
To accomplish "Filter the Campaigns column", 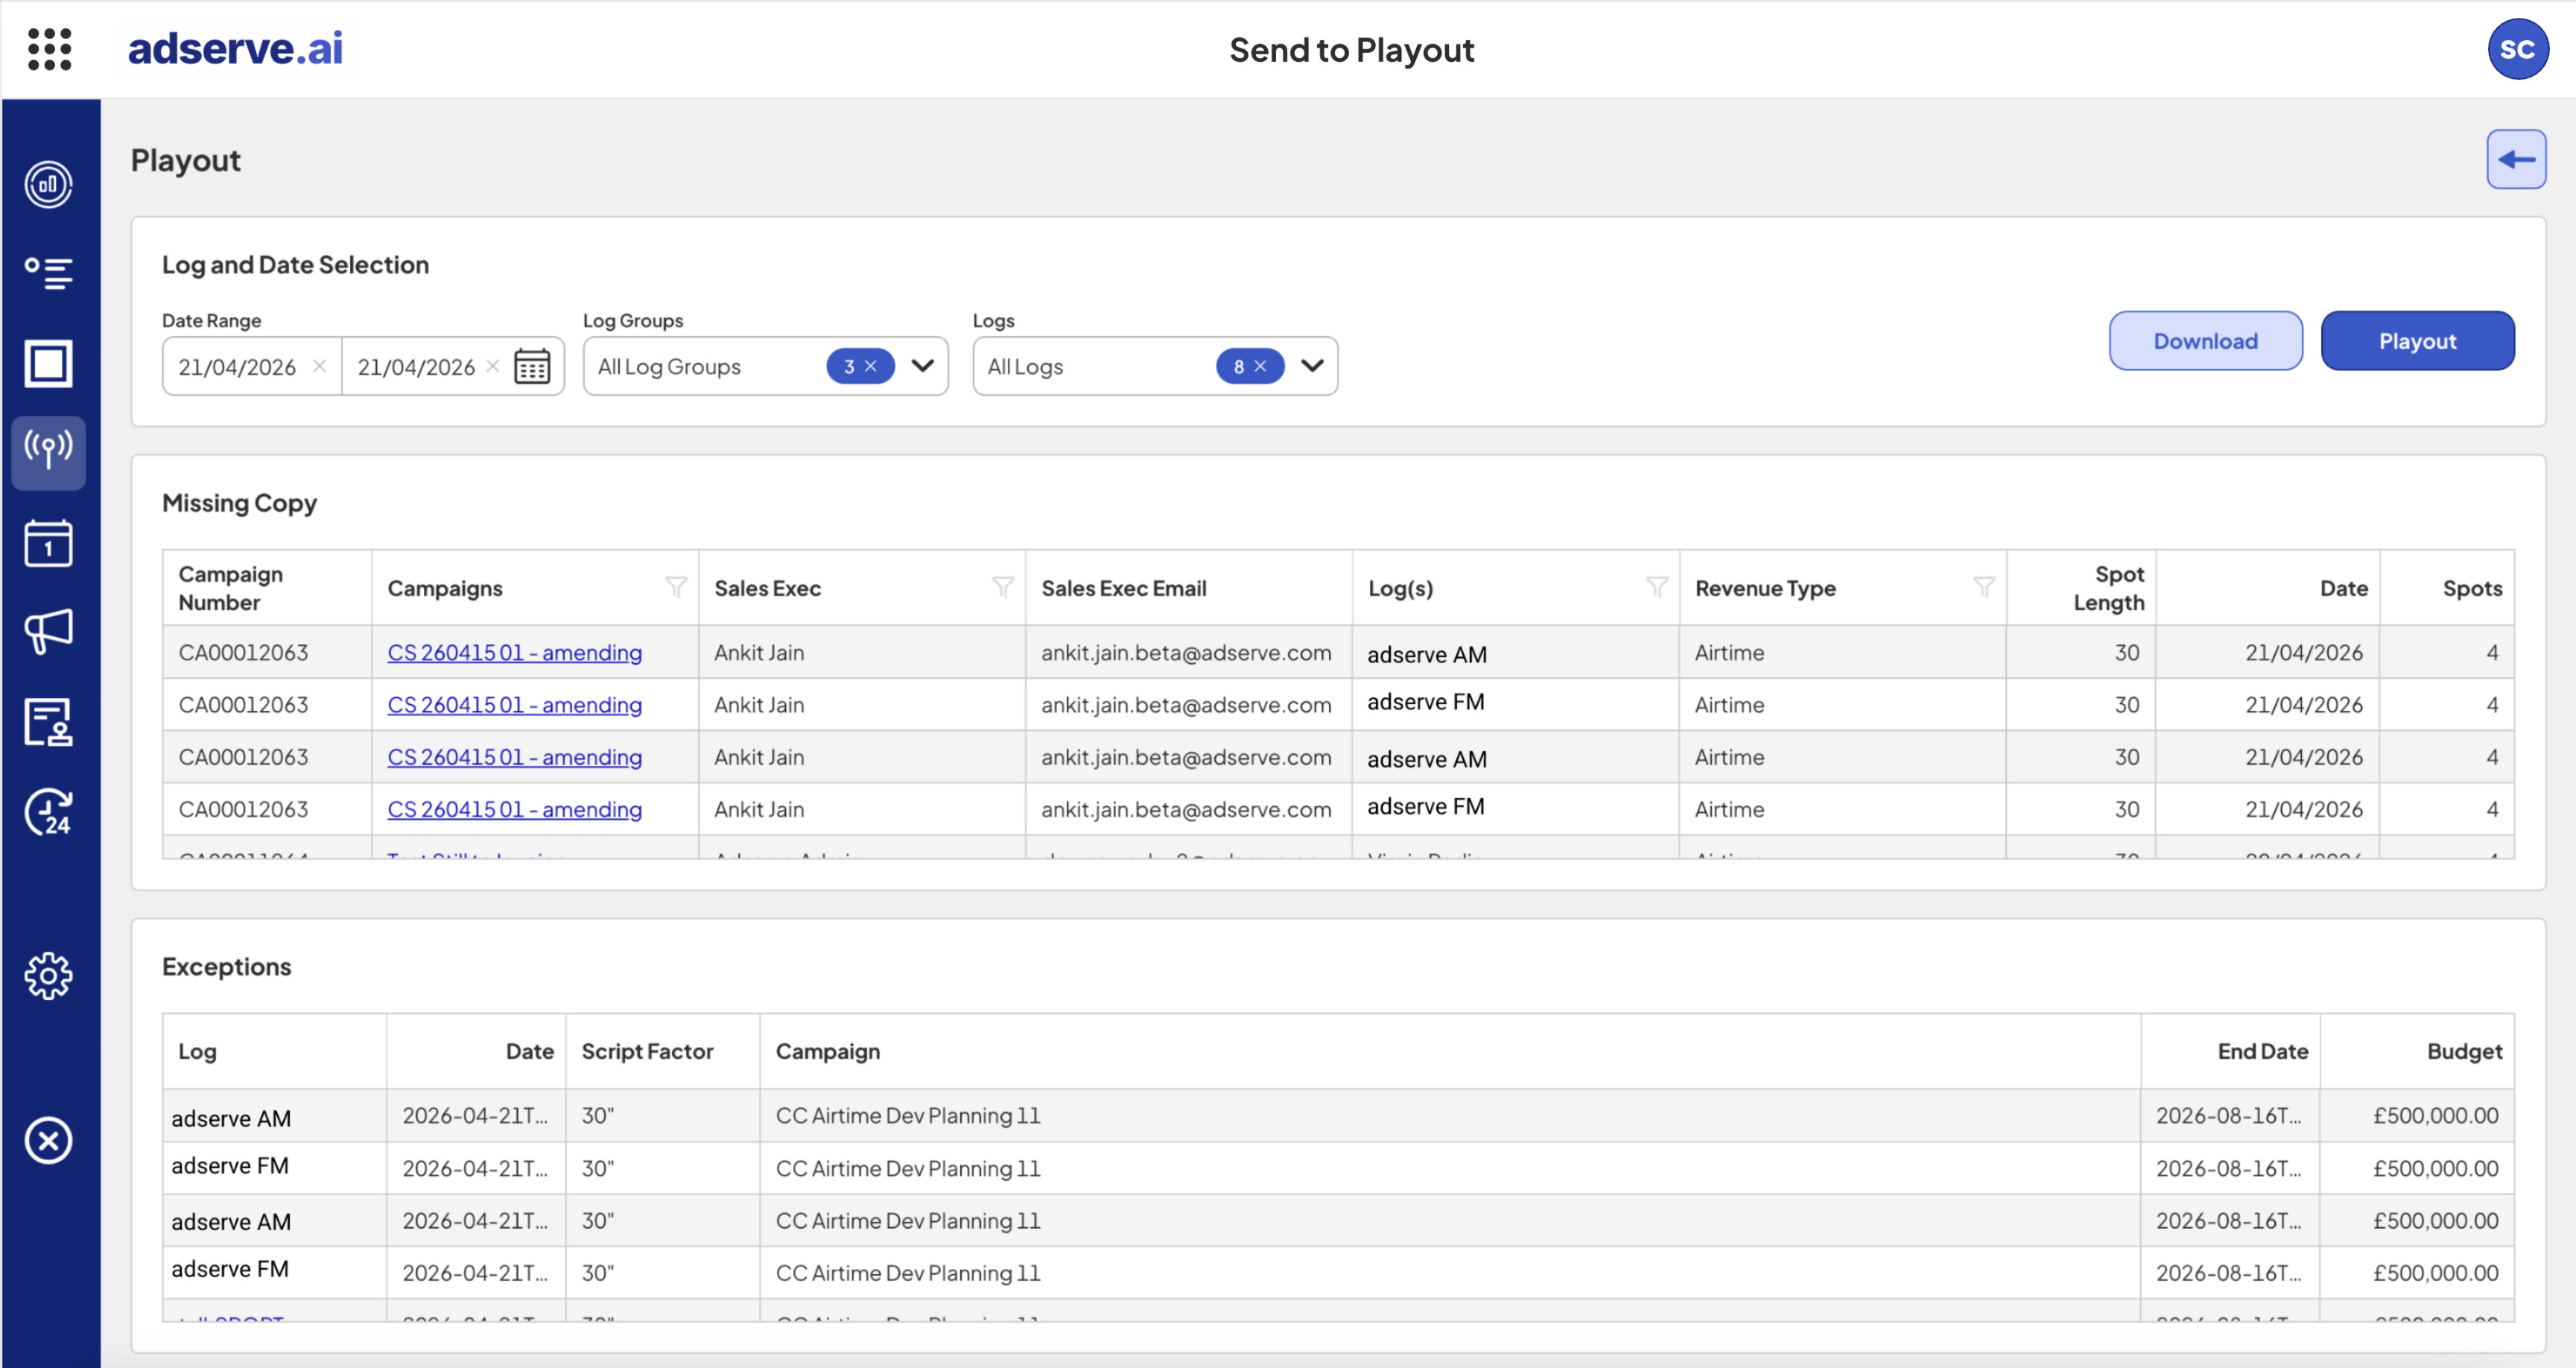I will (x=676, y=588).
